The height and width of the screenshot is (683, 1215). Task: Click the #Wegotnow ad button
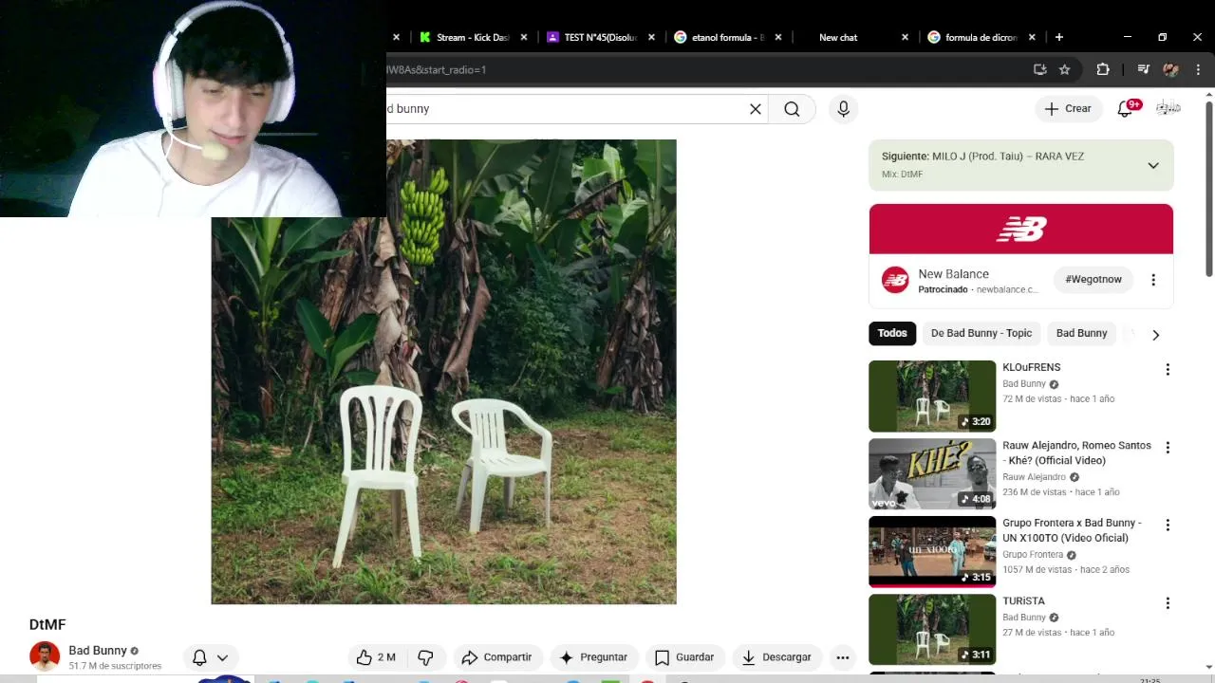pos(1093,279)
